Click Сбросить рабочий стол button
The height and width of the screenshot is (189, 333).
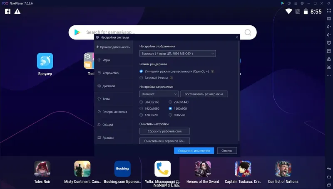pyautogui.click(x=164, y=131)
